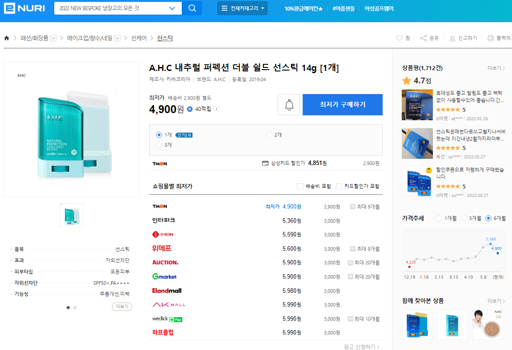The image size is (512, 350).
Task: Click 인터파크 price 5,360원
Action: coord(292,221)
